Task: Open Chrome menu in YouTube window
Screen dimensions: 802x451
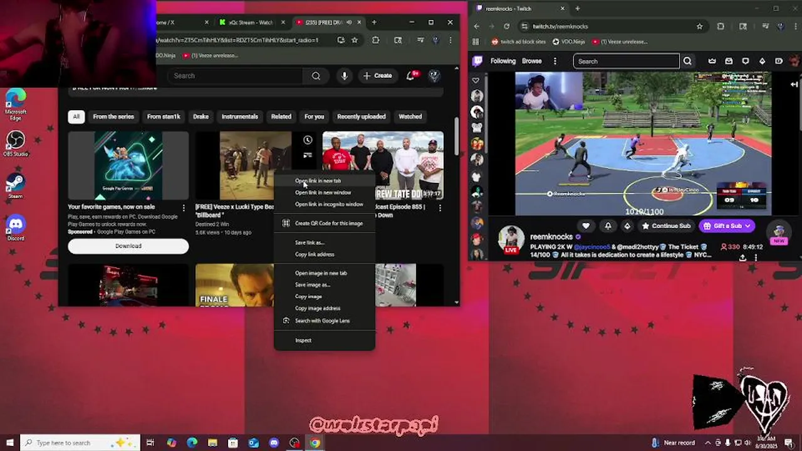Action: coord(450,40)
